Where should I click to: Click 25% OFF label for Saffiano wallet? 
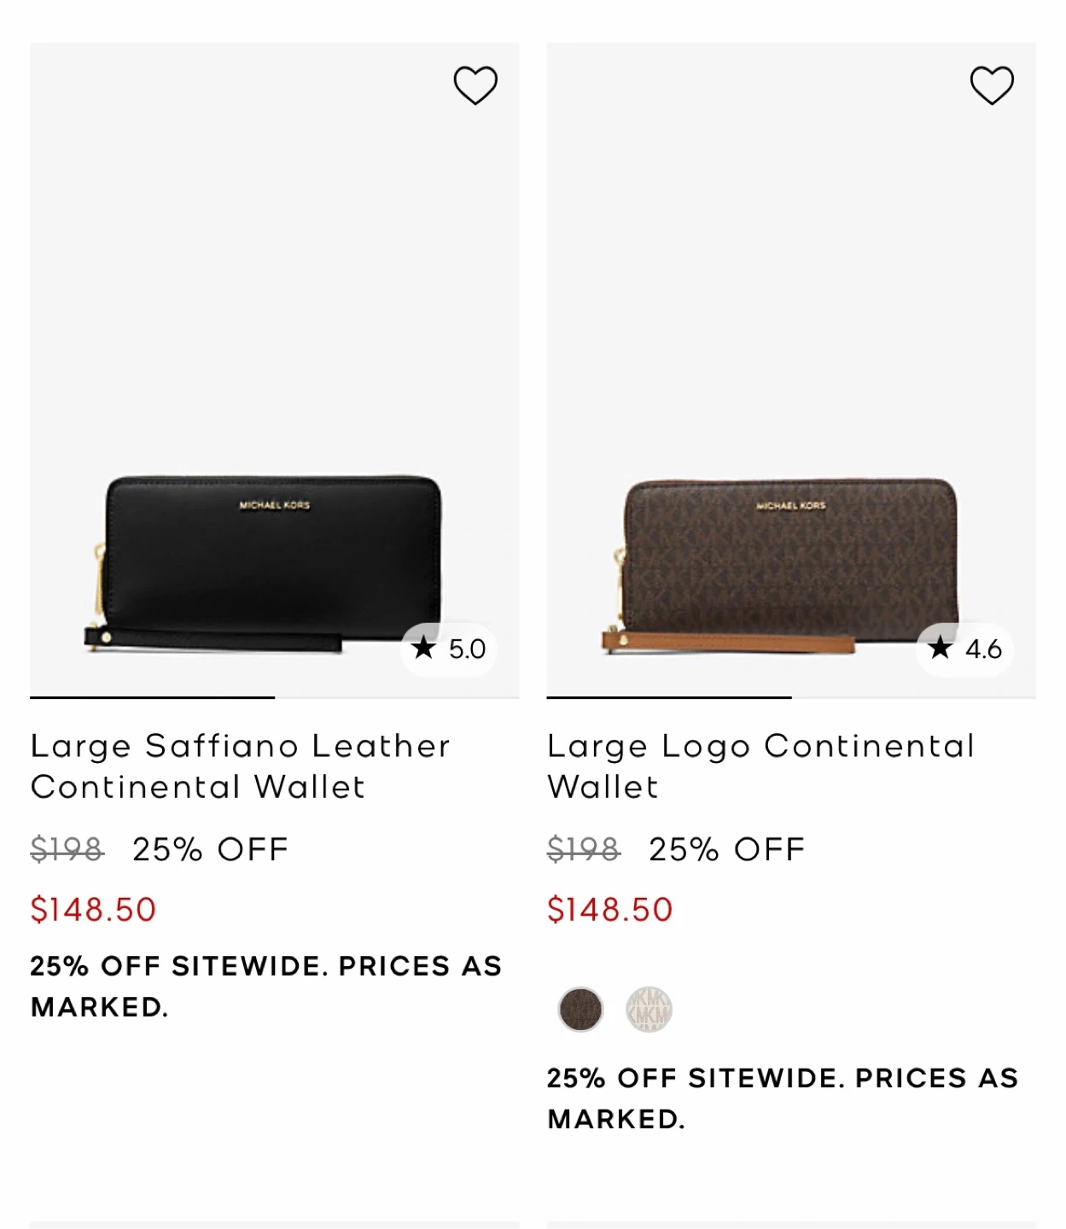click(210, 849)
